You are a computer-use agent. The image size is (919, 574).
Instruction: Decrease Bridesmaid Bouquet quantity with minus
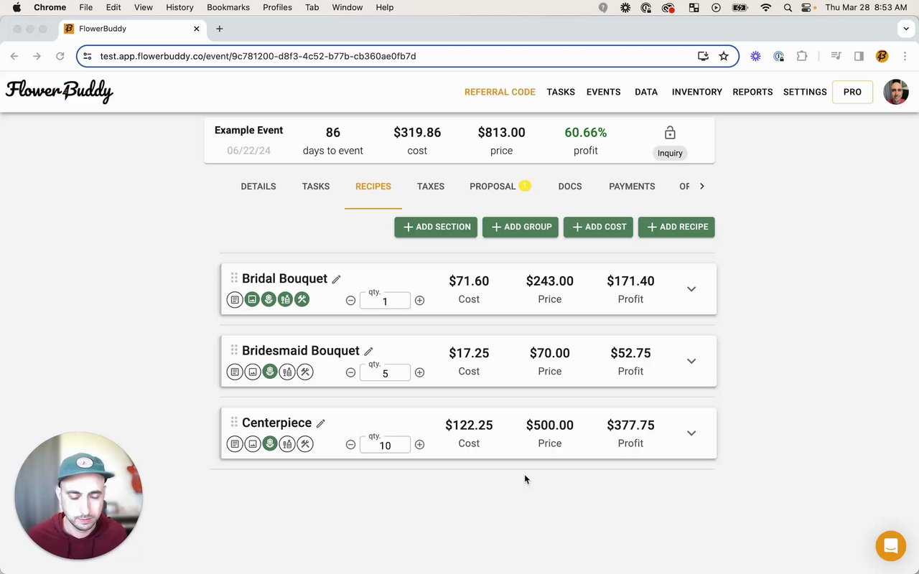(x=350, y=372)
